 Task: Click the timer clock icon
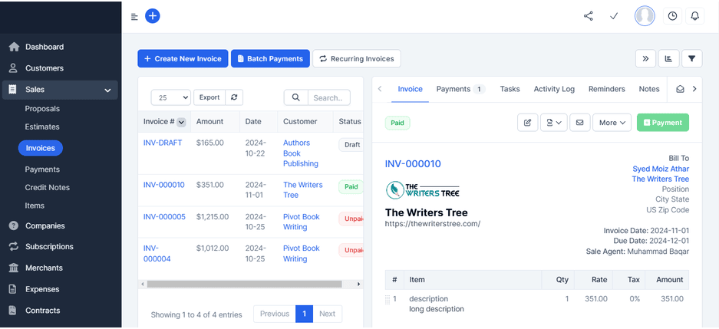click(672, 16)
